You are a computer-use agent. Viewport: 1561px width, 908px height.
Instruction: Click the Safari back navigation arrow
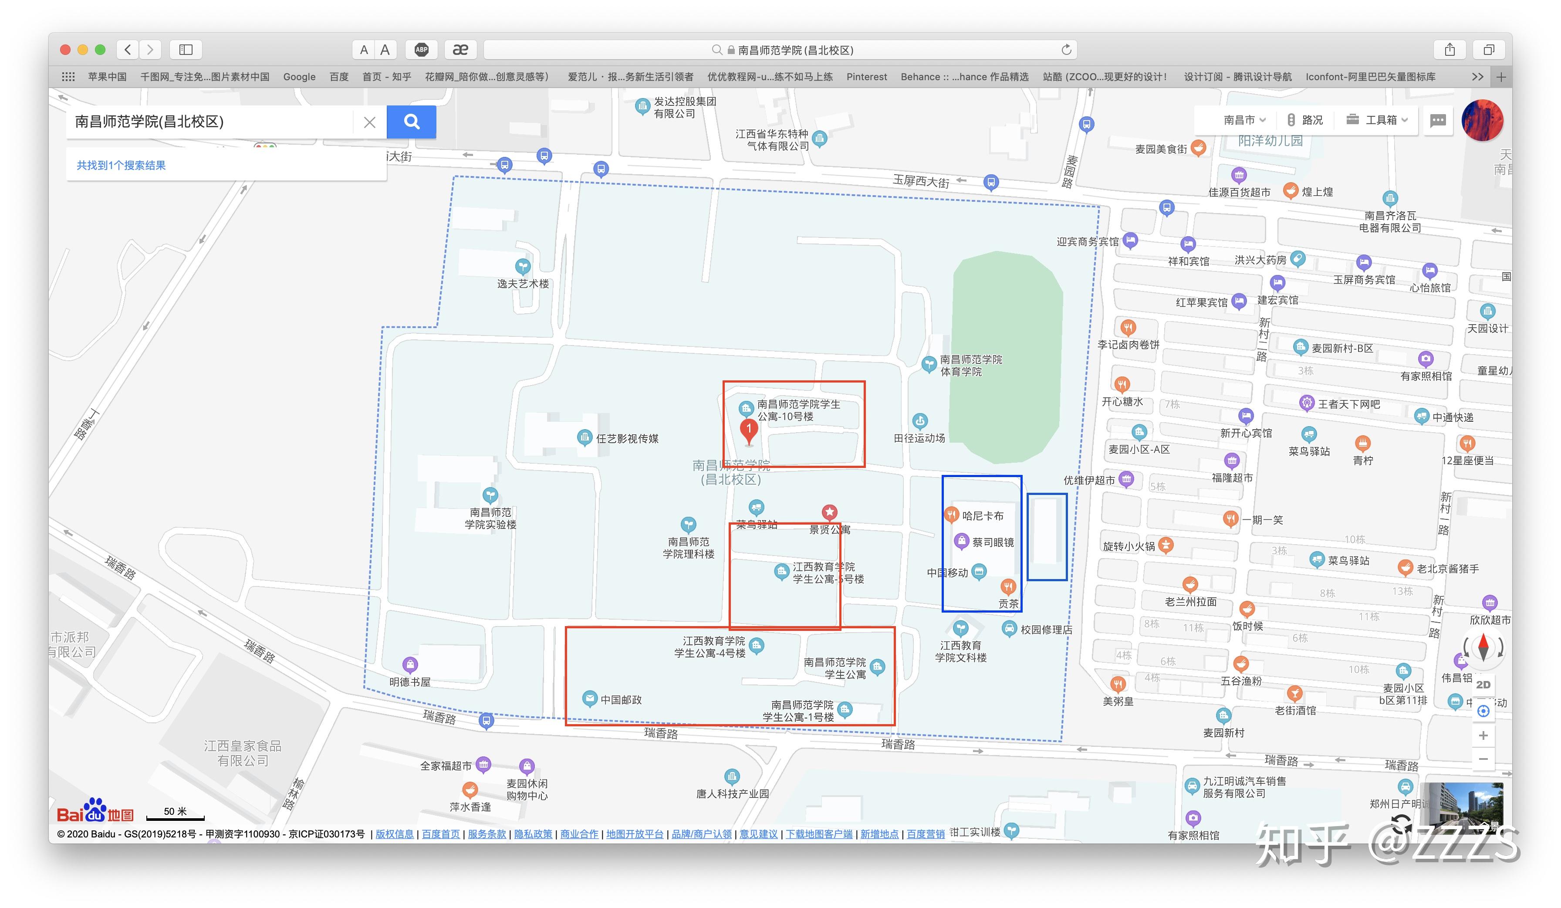coord(128,50)
